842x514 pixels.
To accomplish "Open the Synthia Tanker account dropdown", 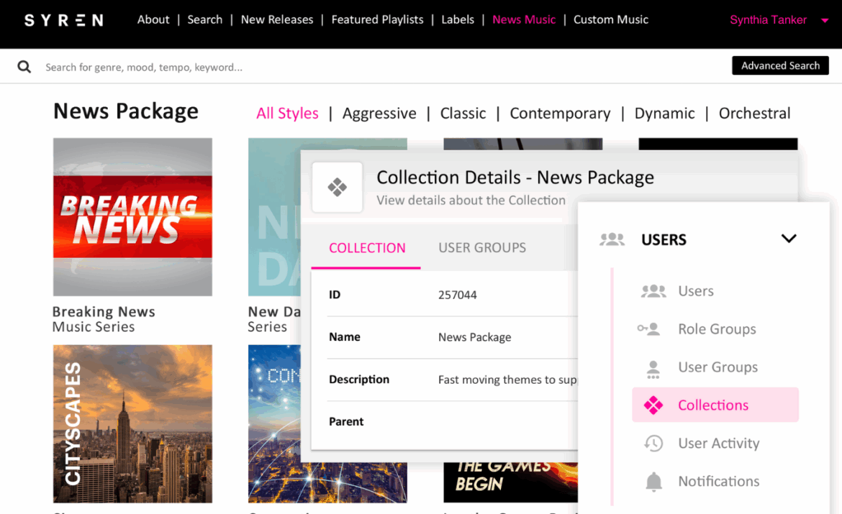I will point(825,20).
